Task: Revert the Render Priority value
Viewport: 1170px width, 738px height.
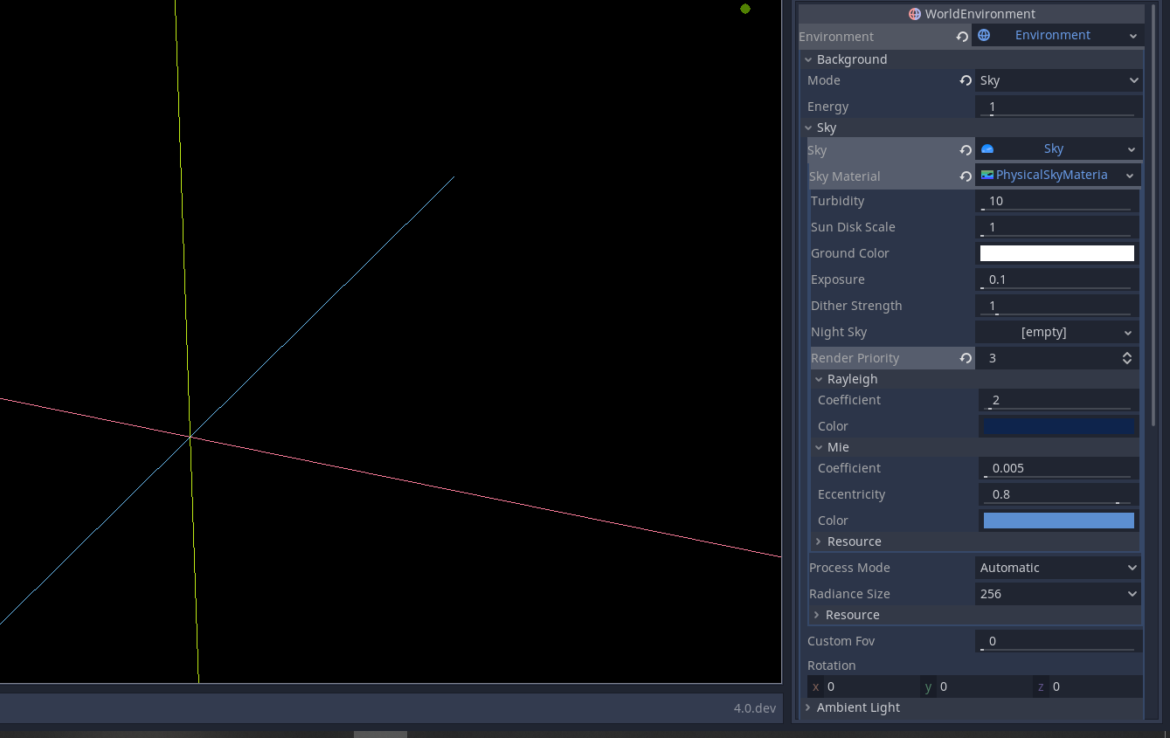Action: (966, 358)
